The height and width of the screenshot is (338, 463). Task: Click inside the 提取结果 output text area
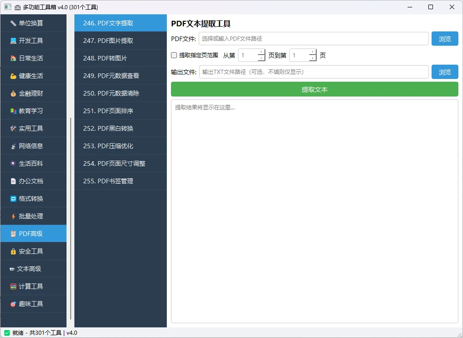click(315, 211)
